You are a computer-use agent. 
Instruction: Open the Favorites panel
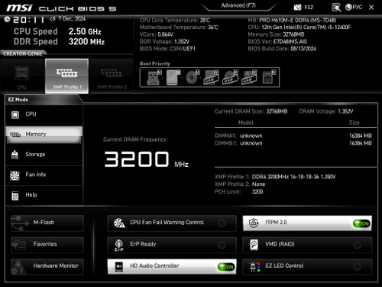[x=47, y=245]
